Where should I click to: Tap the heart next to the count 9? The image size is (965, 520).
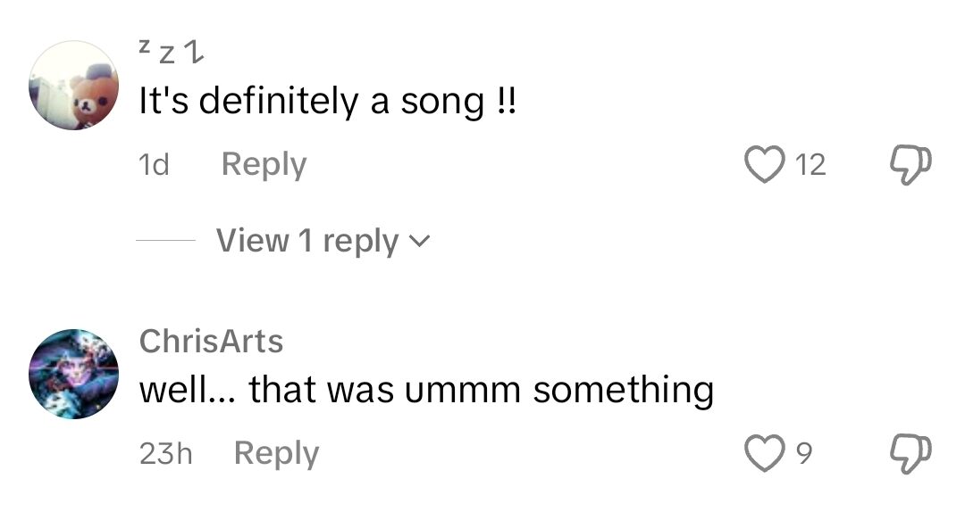tap(766, 453)
